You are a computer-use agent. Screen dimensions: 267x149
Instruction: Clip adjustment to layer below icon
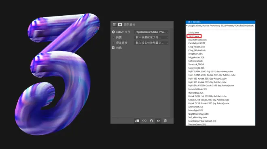(x=137, y=121)
